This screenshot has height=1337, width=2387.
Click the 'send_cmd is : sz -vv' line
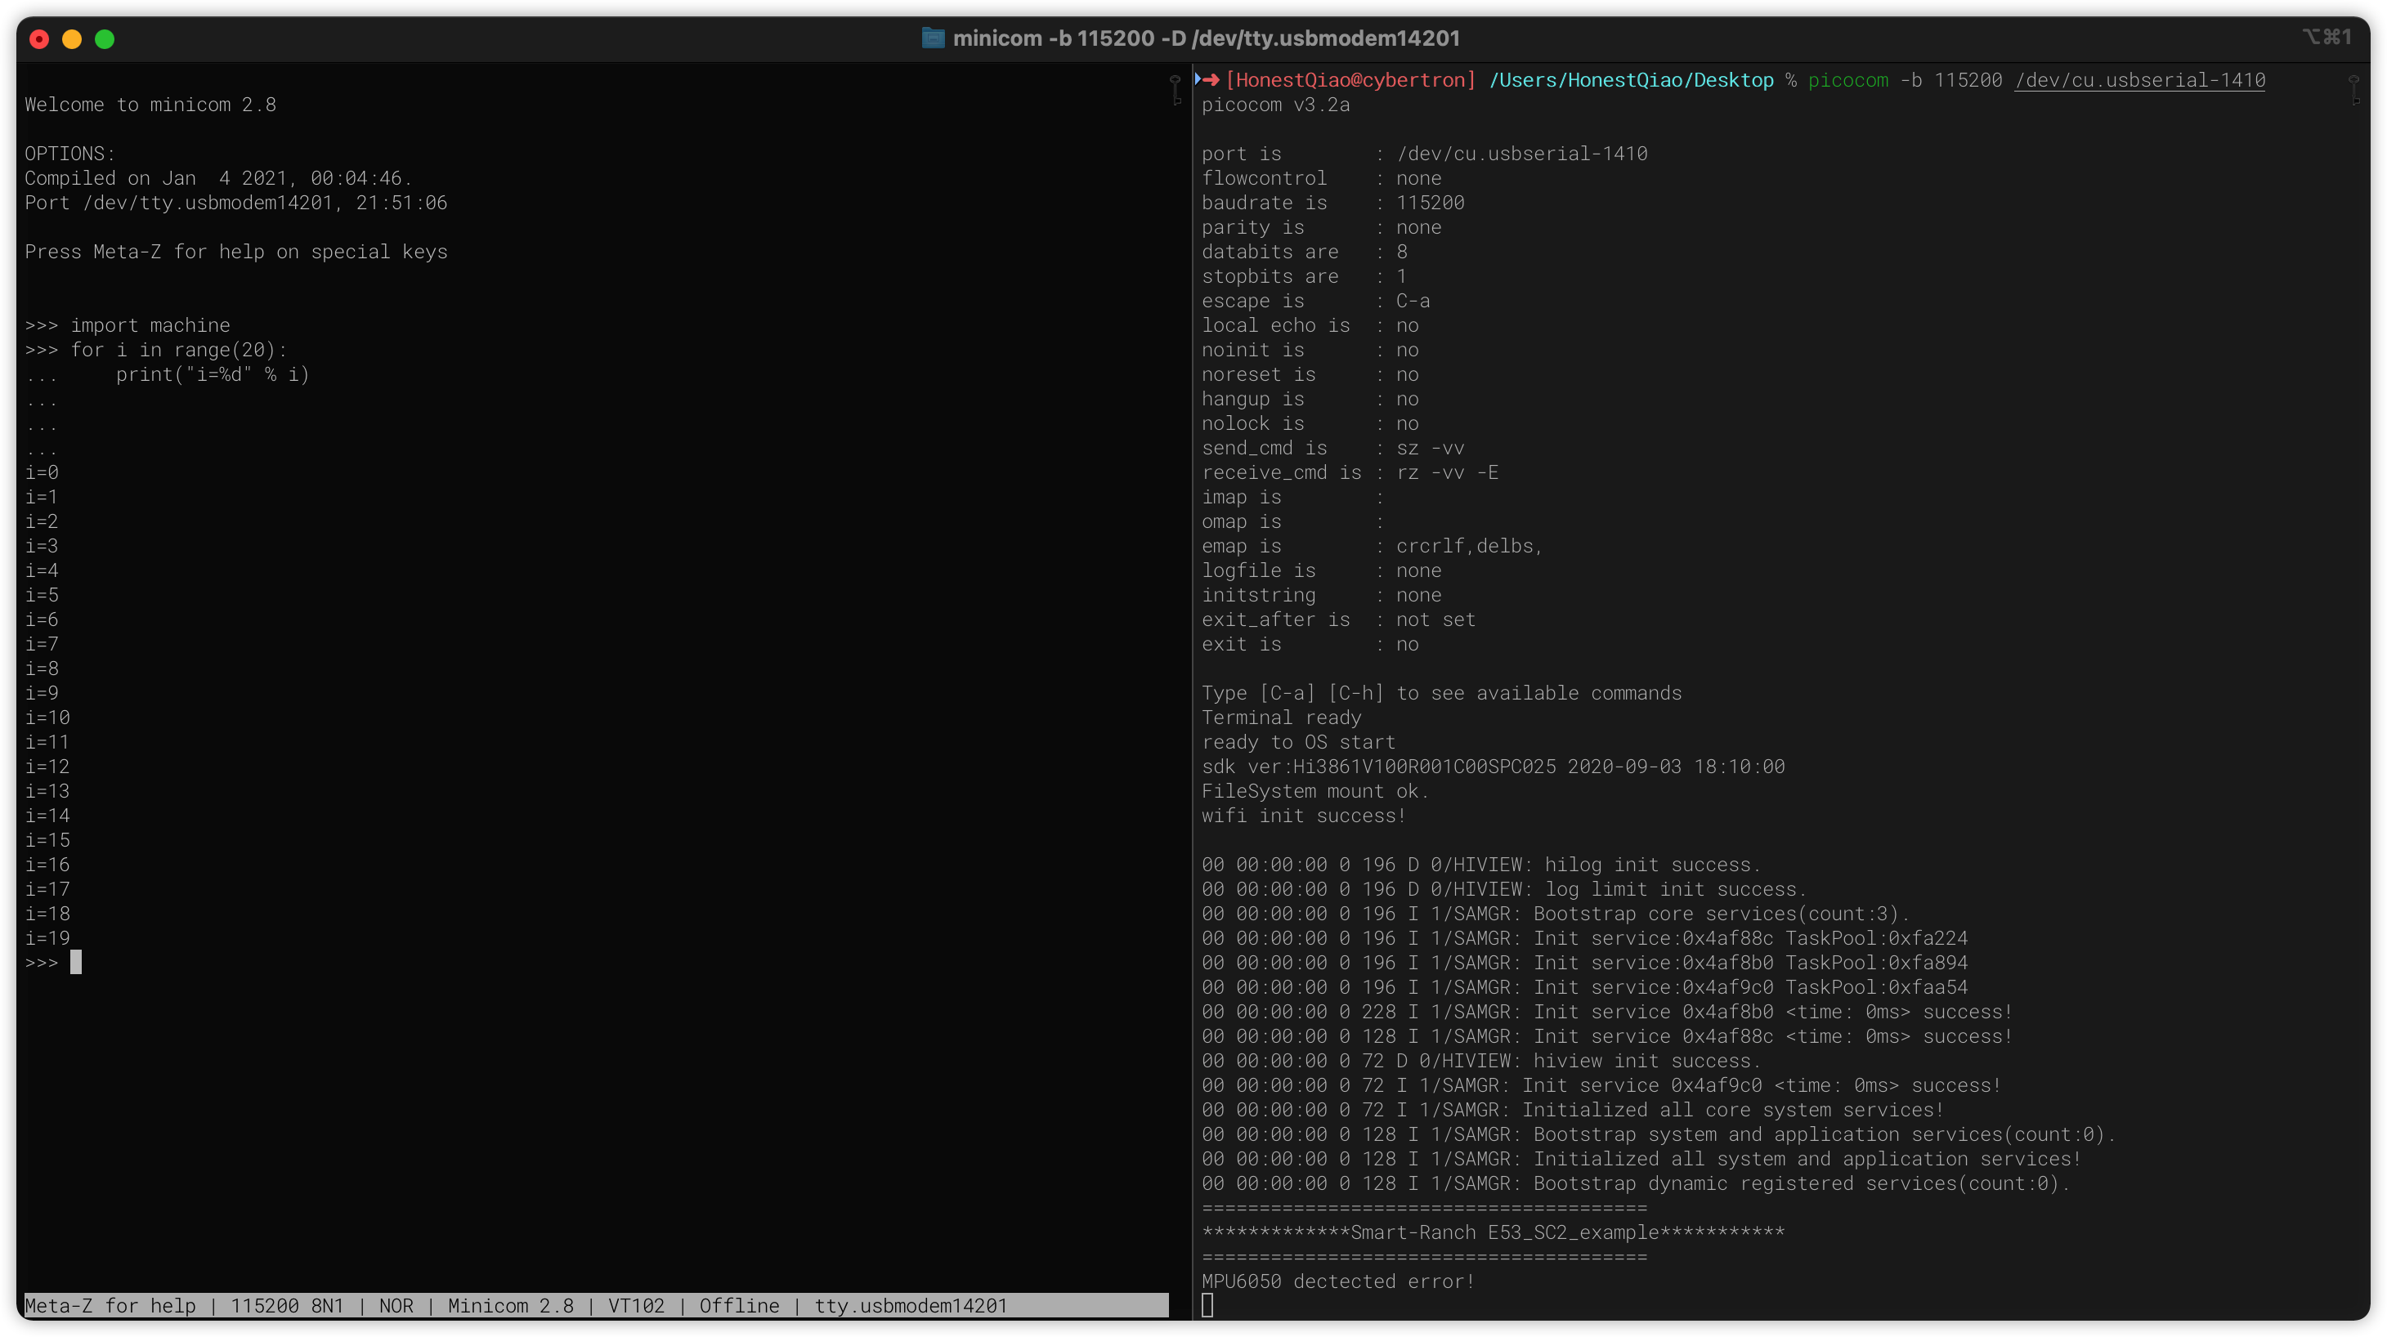[x=1333, y=449]
